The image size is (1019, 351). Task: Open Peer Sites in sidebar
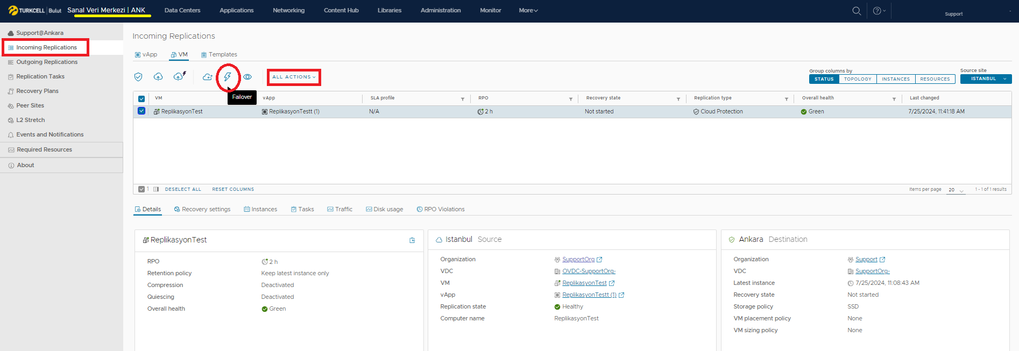30,106
